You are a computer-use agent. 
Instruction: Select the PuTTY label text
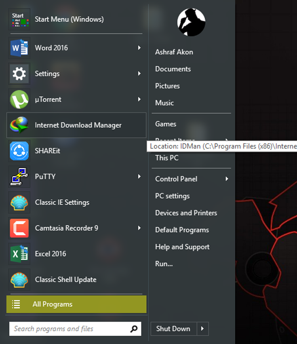click(45, 177)
